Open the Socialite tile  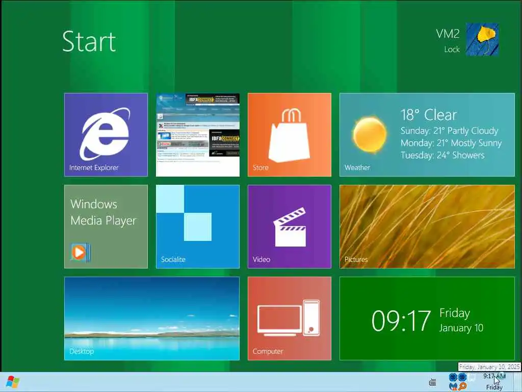[198, 227]
